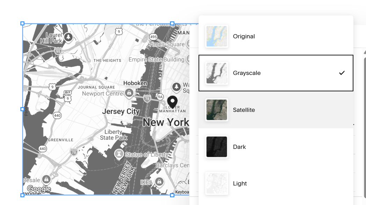Screen dimensions: 366x205
Task: Click the Google logo link on map
Action: 39,189
